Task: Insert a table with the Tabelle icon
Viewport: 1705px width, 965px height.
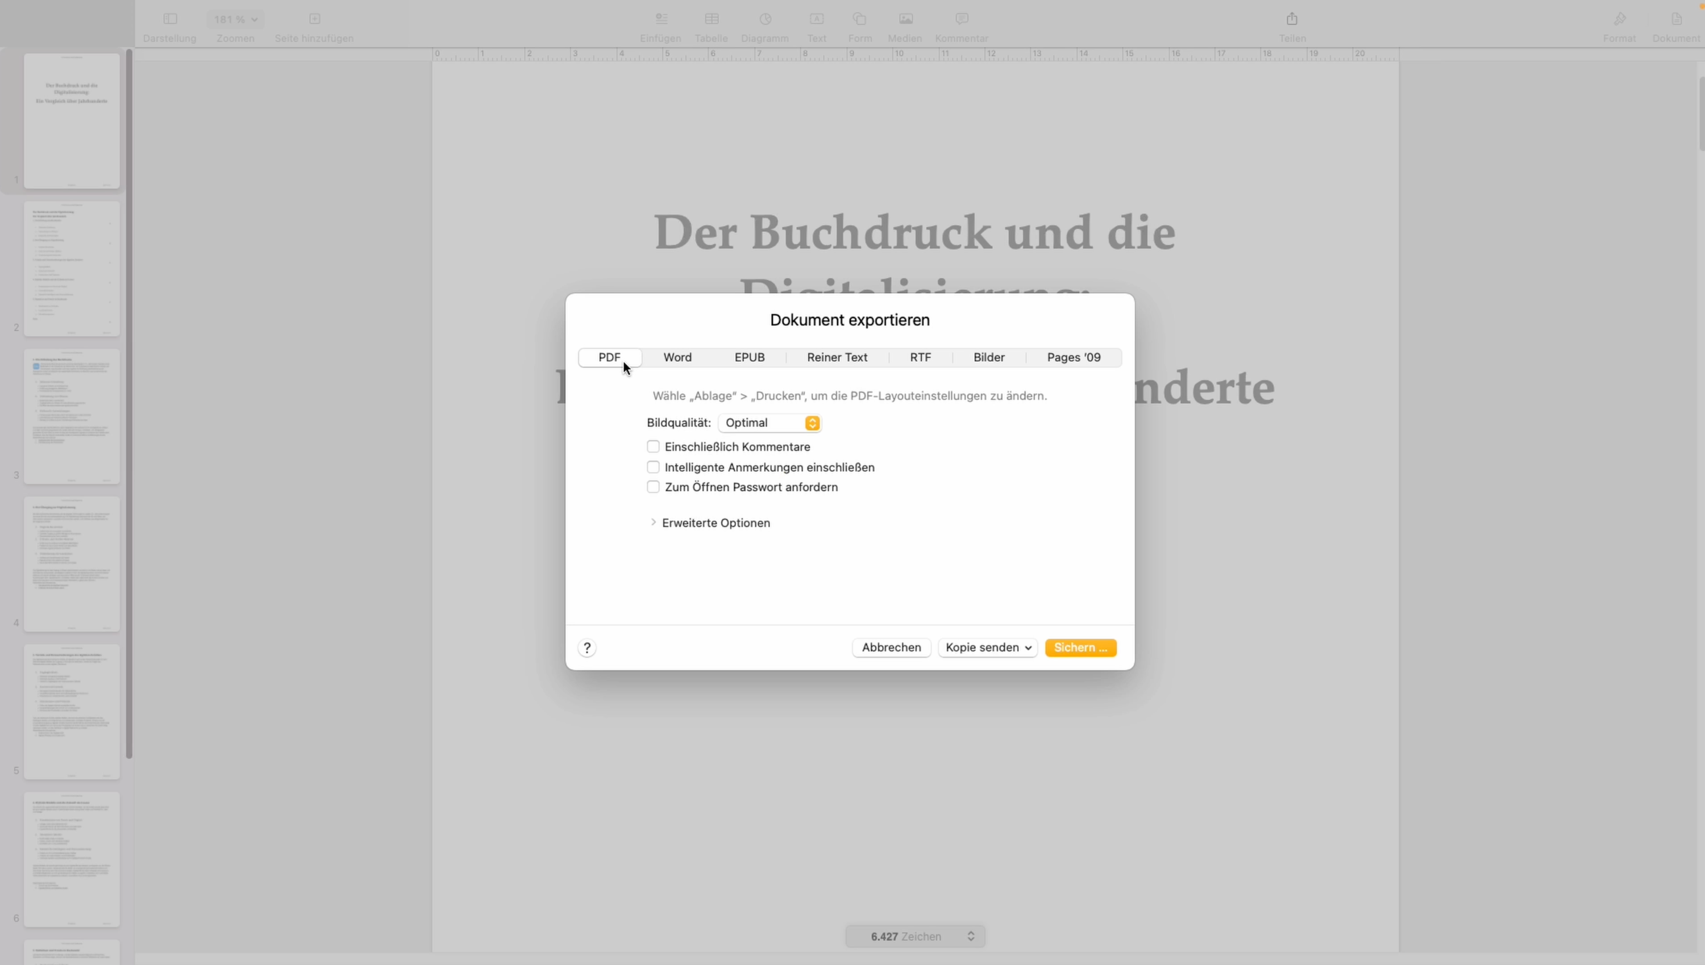Action: (712, 19)
